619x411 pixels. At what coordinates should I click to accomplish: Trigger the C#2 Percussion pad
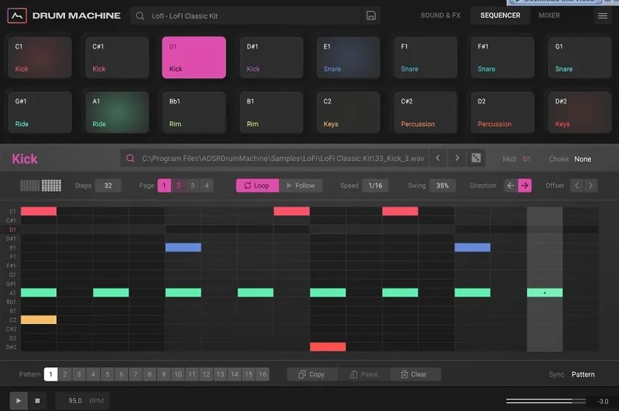pos(426,112)
